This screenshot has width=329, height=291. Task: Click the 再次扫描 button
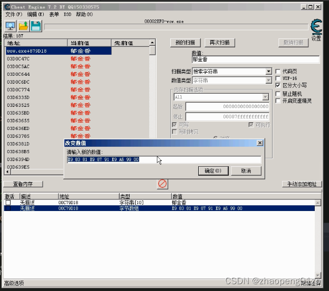[x=219, y=43]
